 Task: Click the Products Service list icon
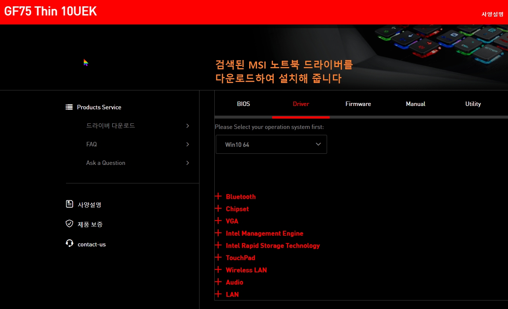click(x=69, y=107)
